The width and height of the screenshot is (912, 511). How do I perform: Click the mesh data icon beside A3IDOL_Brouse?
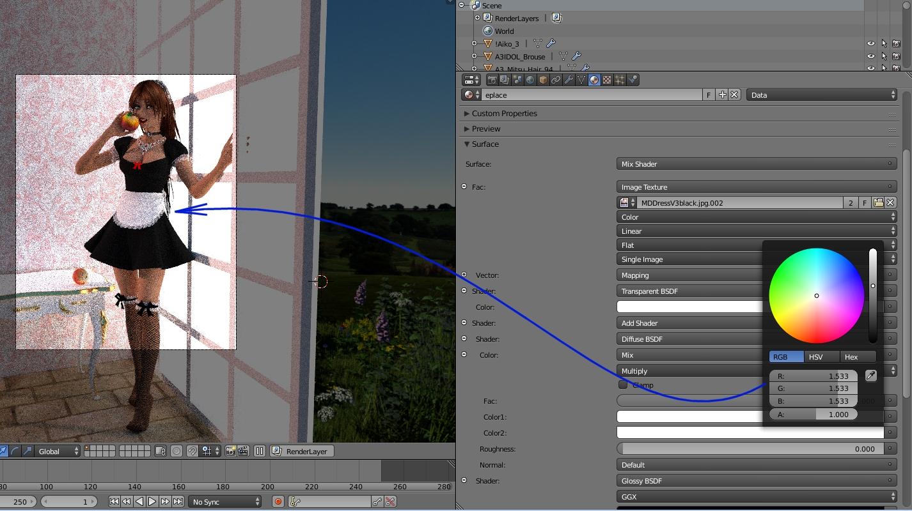coord(563,56)
